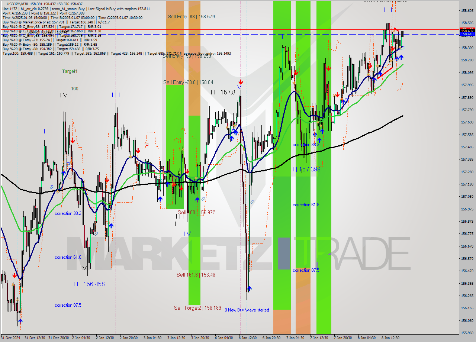Select the 156.570 price axis label
Image resolution: width=476 pixels, height=342 pixels.
[467, 259]
